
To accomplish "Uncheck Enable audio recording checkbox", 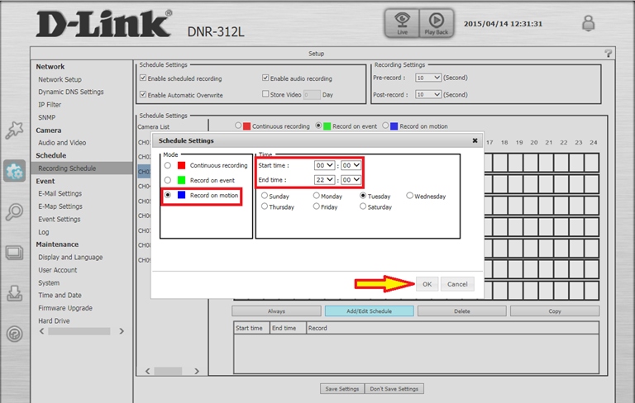I will [x=266, y=78].
